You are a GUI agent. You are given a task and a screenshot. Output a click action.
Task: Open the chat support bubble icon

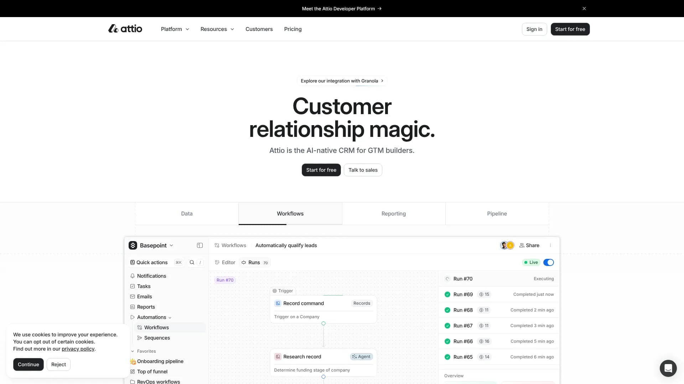[x=668, y=368]
